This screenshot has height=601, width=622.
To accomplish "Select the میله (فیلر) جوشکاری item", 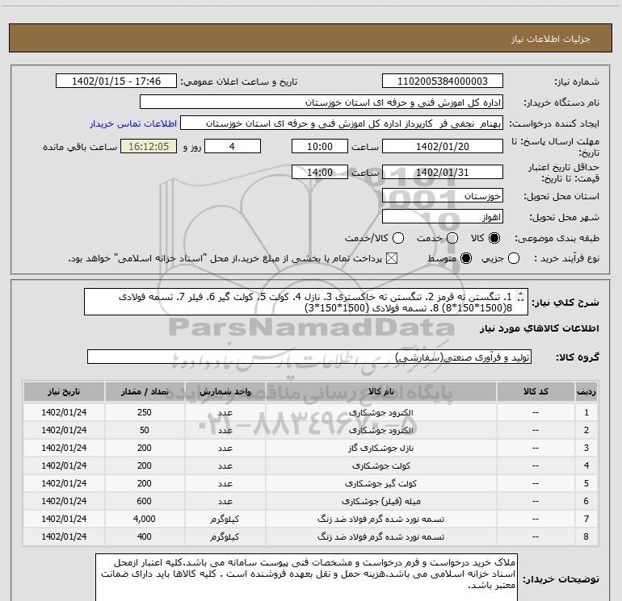I will (380, 501).
